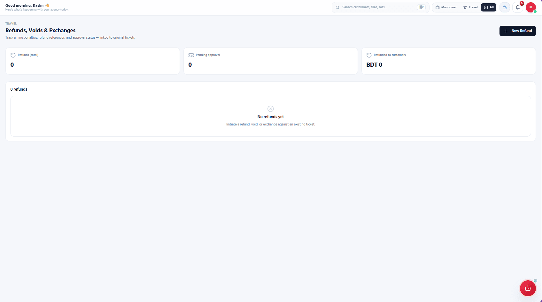Select the All filter tab

(x=489, y=7)
